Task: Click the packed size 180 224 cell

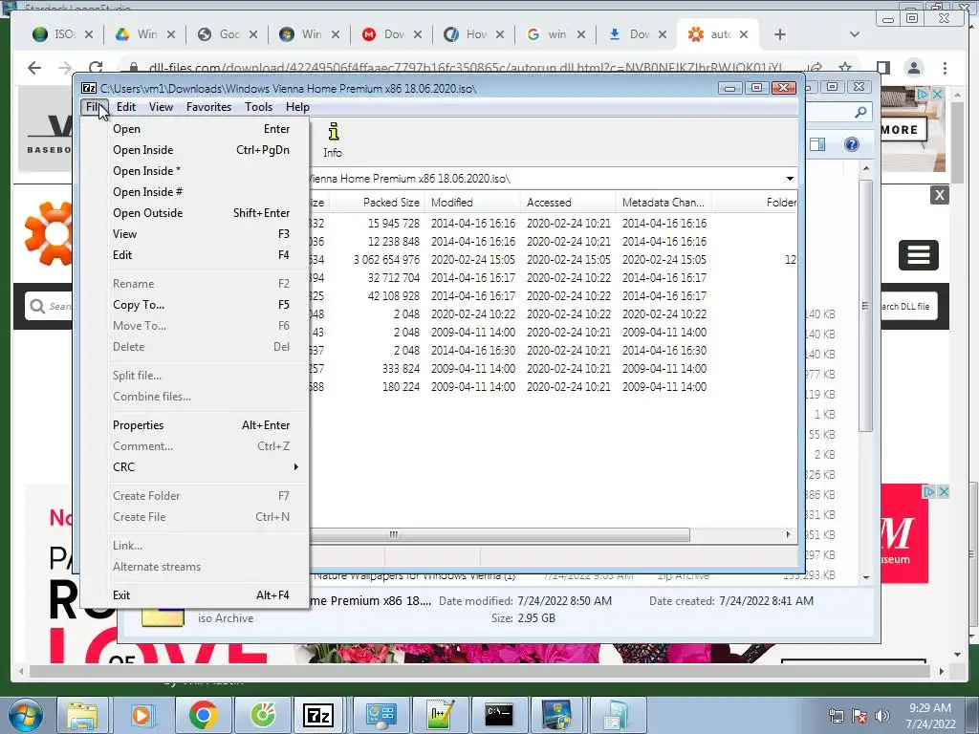Action: click(401, 387)
